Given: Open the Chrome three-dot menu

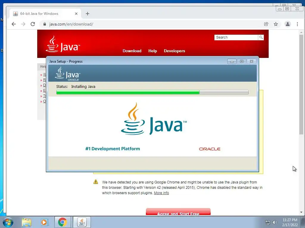Looking at the screenshot, I should pyautogui.click(x=297, y=24).
